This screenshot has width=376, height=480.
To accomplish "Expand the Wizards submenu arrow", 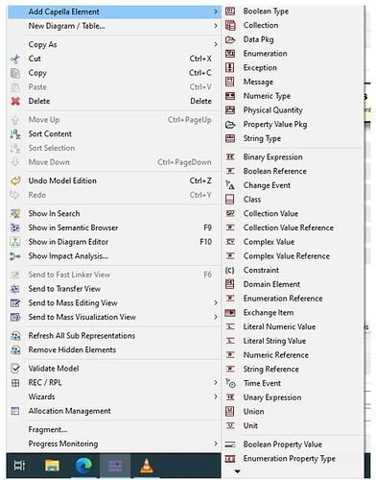I will pyautogui.click(x=216, y=396).
